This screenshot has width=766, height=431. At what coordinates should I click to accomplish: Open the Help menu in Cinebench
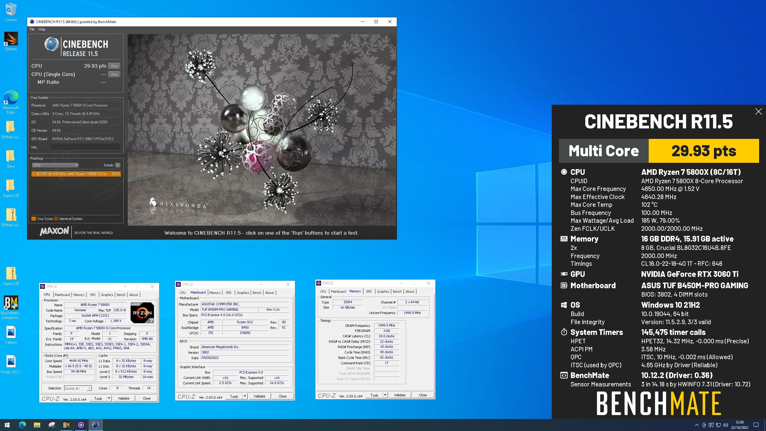(x=42, y=29)
